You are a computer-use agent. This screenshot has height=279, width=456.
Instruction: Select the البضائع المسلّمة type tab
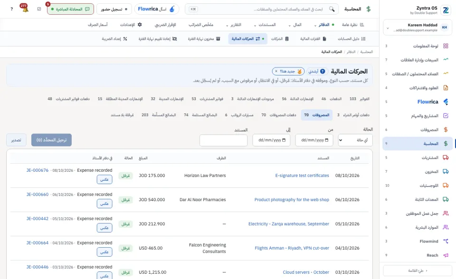[x=159, y=115]
